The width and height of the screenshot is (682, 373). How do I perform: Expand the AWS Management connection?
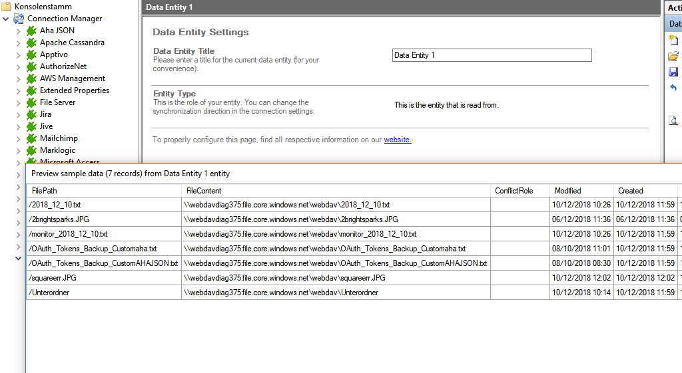[x=18, y=78]
